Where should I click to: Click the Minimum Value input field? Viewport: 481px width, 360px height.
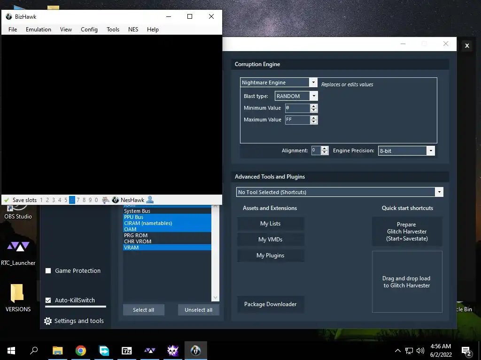pyautogui.click(x=297, y=108)
